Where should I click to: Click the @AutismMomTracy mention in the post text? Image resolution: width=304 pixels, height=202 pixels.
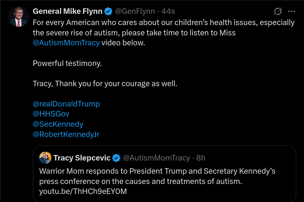tap(66, 43)
